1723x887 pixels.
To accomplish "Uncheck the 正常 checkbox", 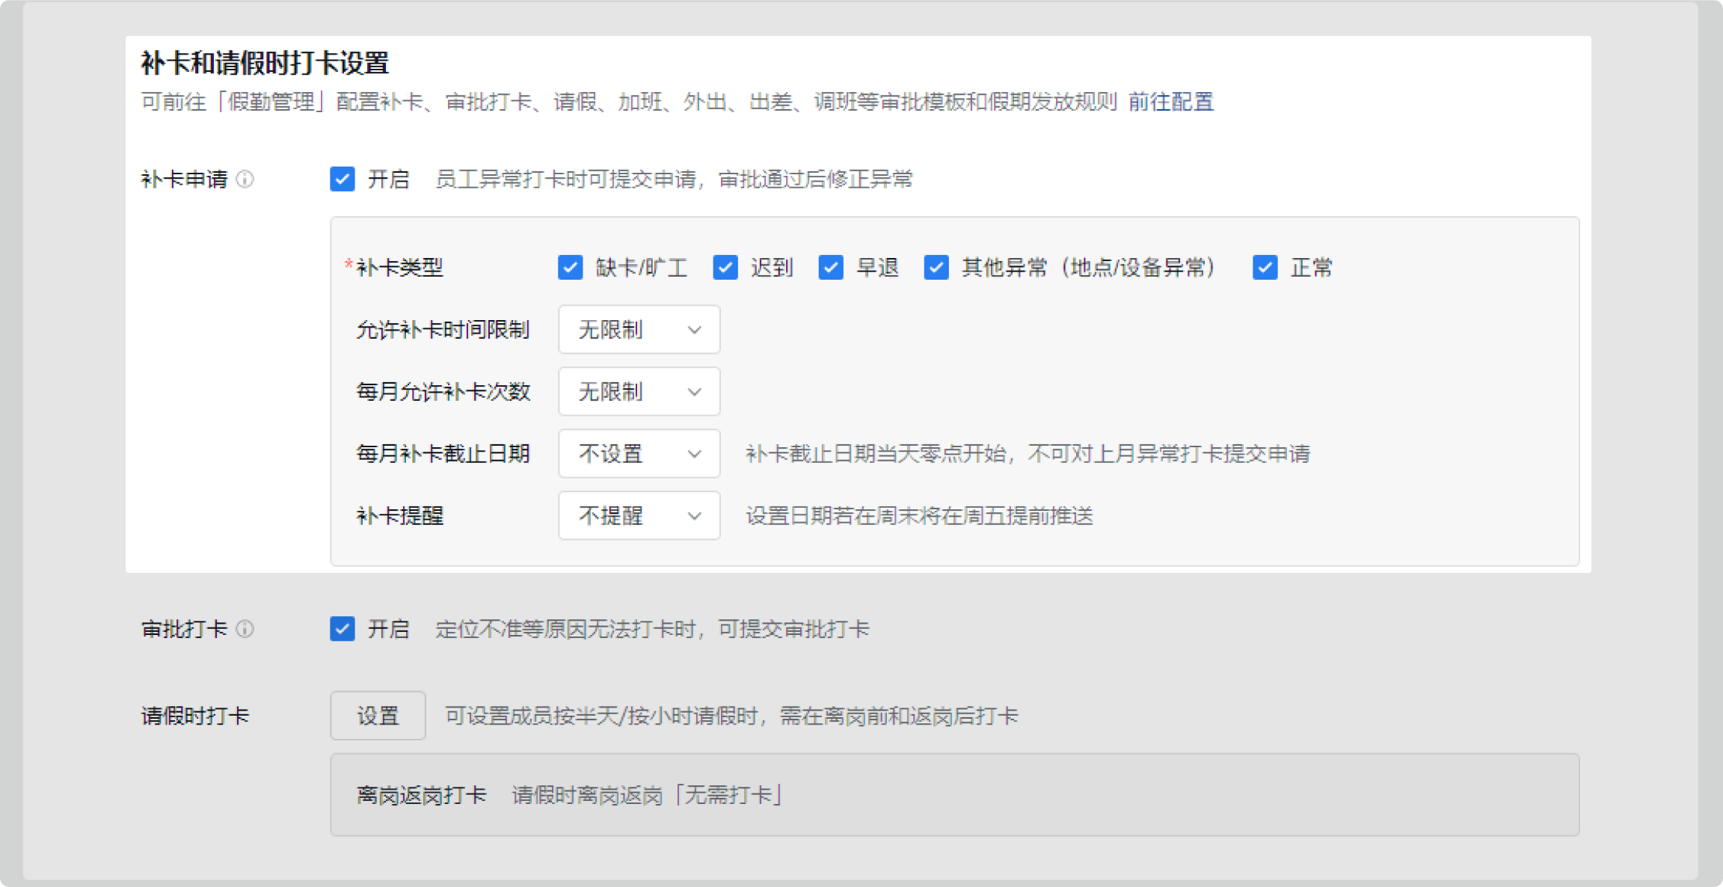I will [x=1265, y=267].
